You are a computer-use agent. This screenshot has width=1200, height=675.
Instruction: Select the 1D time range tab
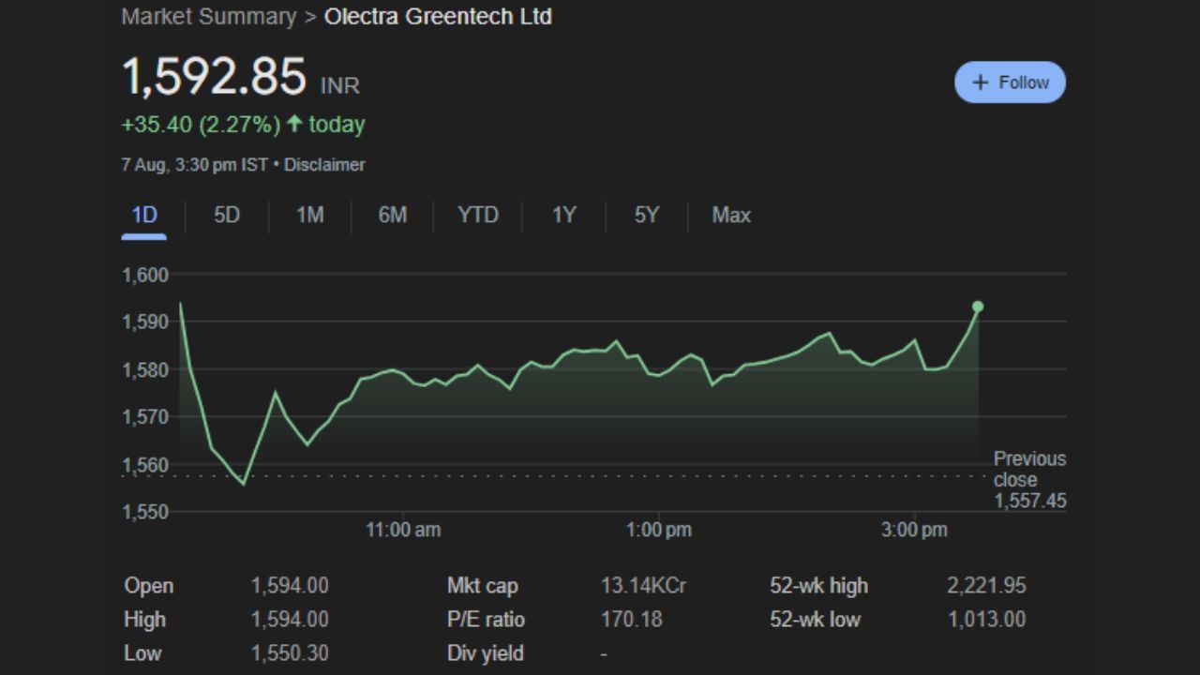click(143, 216)
